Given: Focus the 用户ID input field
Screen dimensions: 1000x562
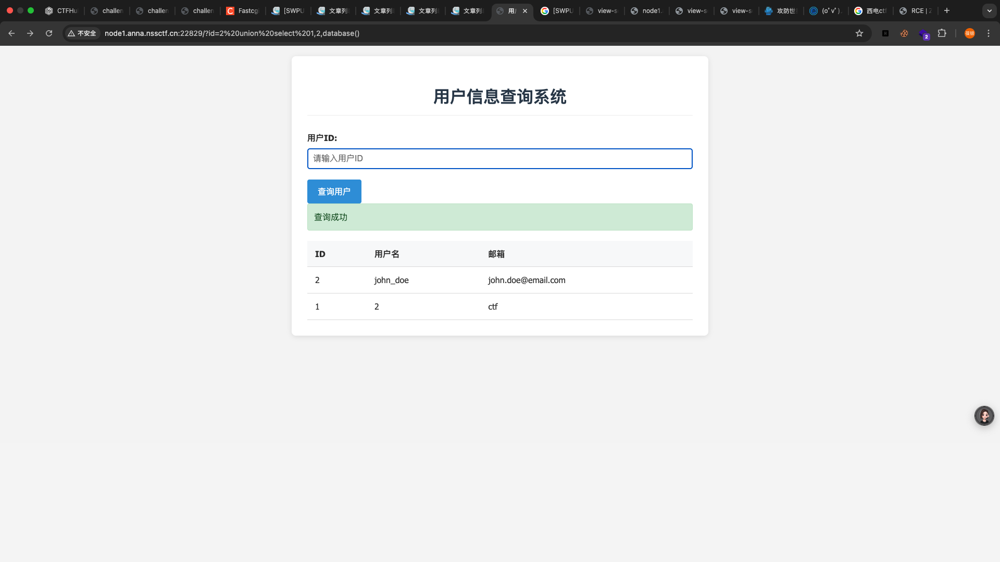Looking at the screenshot, I should click(500, 159).
